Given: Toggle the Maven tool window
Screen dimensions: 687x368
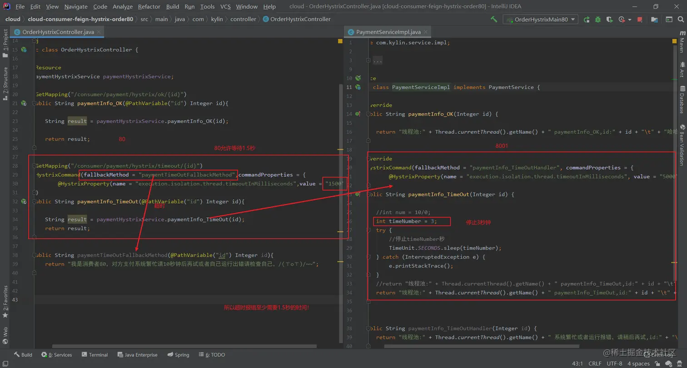Looking at the screenshot, I should (x=682, y=42).
